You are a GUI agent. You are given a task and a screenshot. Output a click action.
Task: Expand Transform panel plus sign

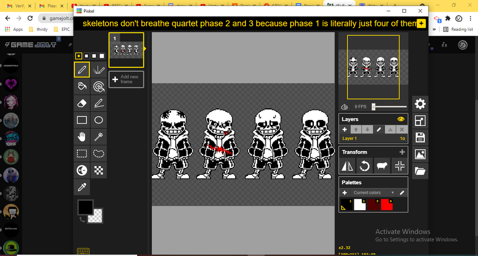(x=402, y=152)
